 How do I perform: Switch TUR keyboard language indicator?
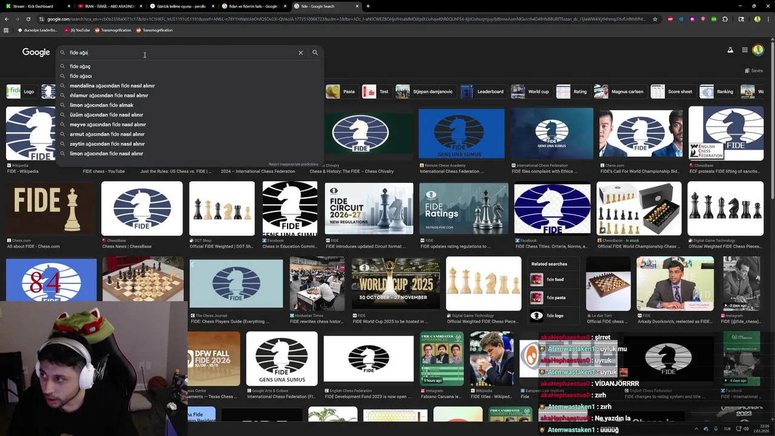pos(727,429)
